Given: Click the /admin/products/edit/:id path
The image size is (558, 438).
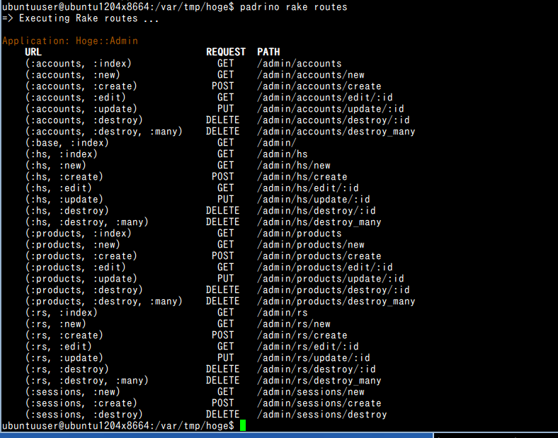Looking at the screenshot, I should pyautogui.click(x=325, y=267).
